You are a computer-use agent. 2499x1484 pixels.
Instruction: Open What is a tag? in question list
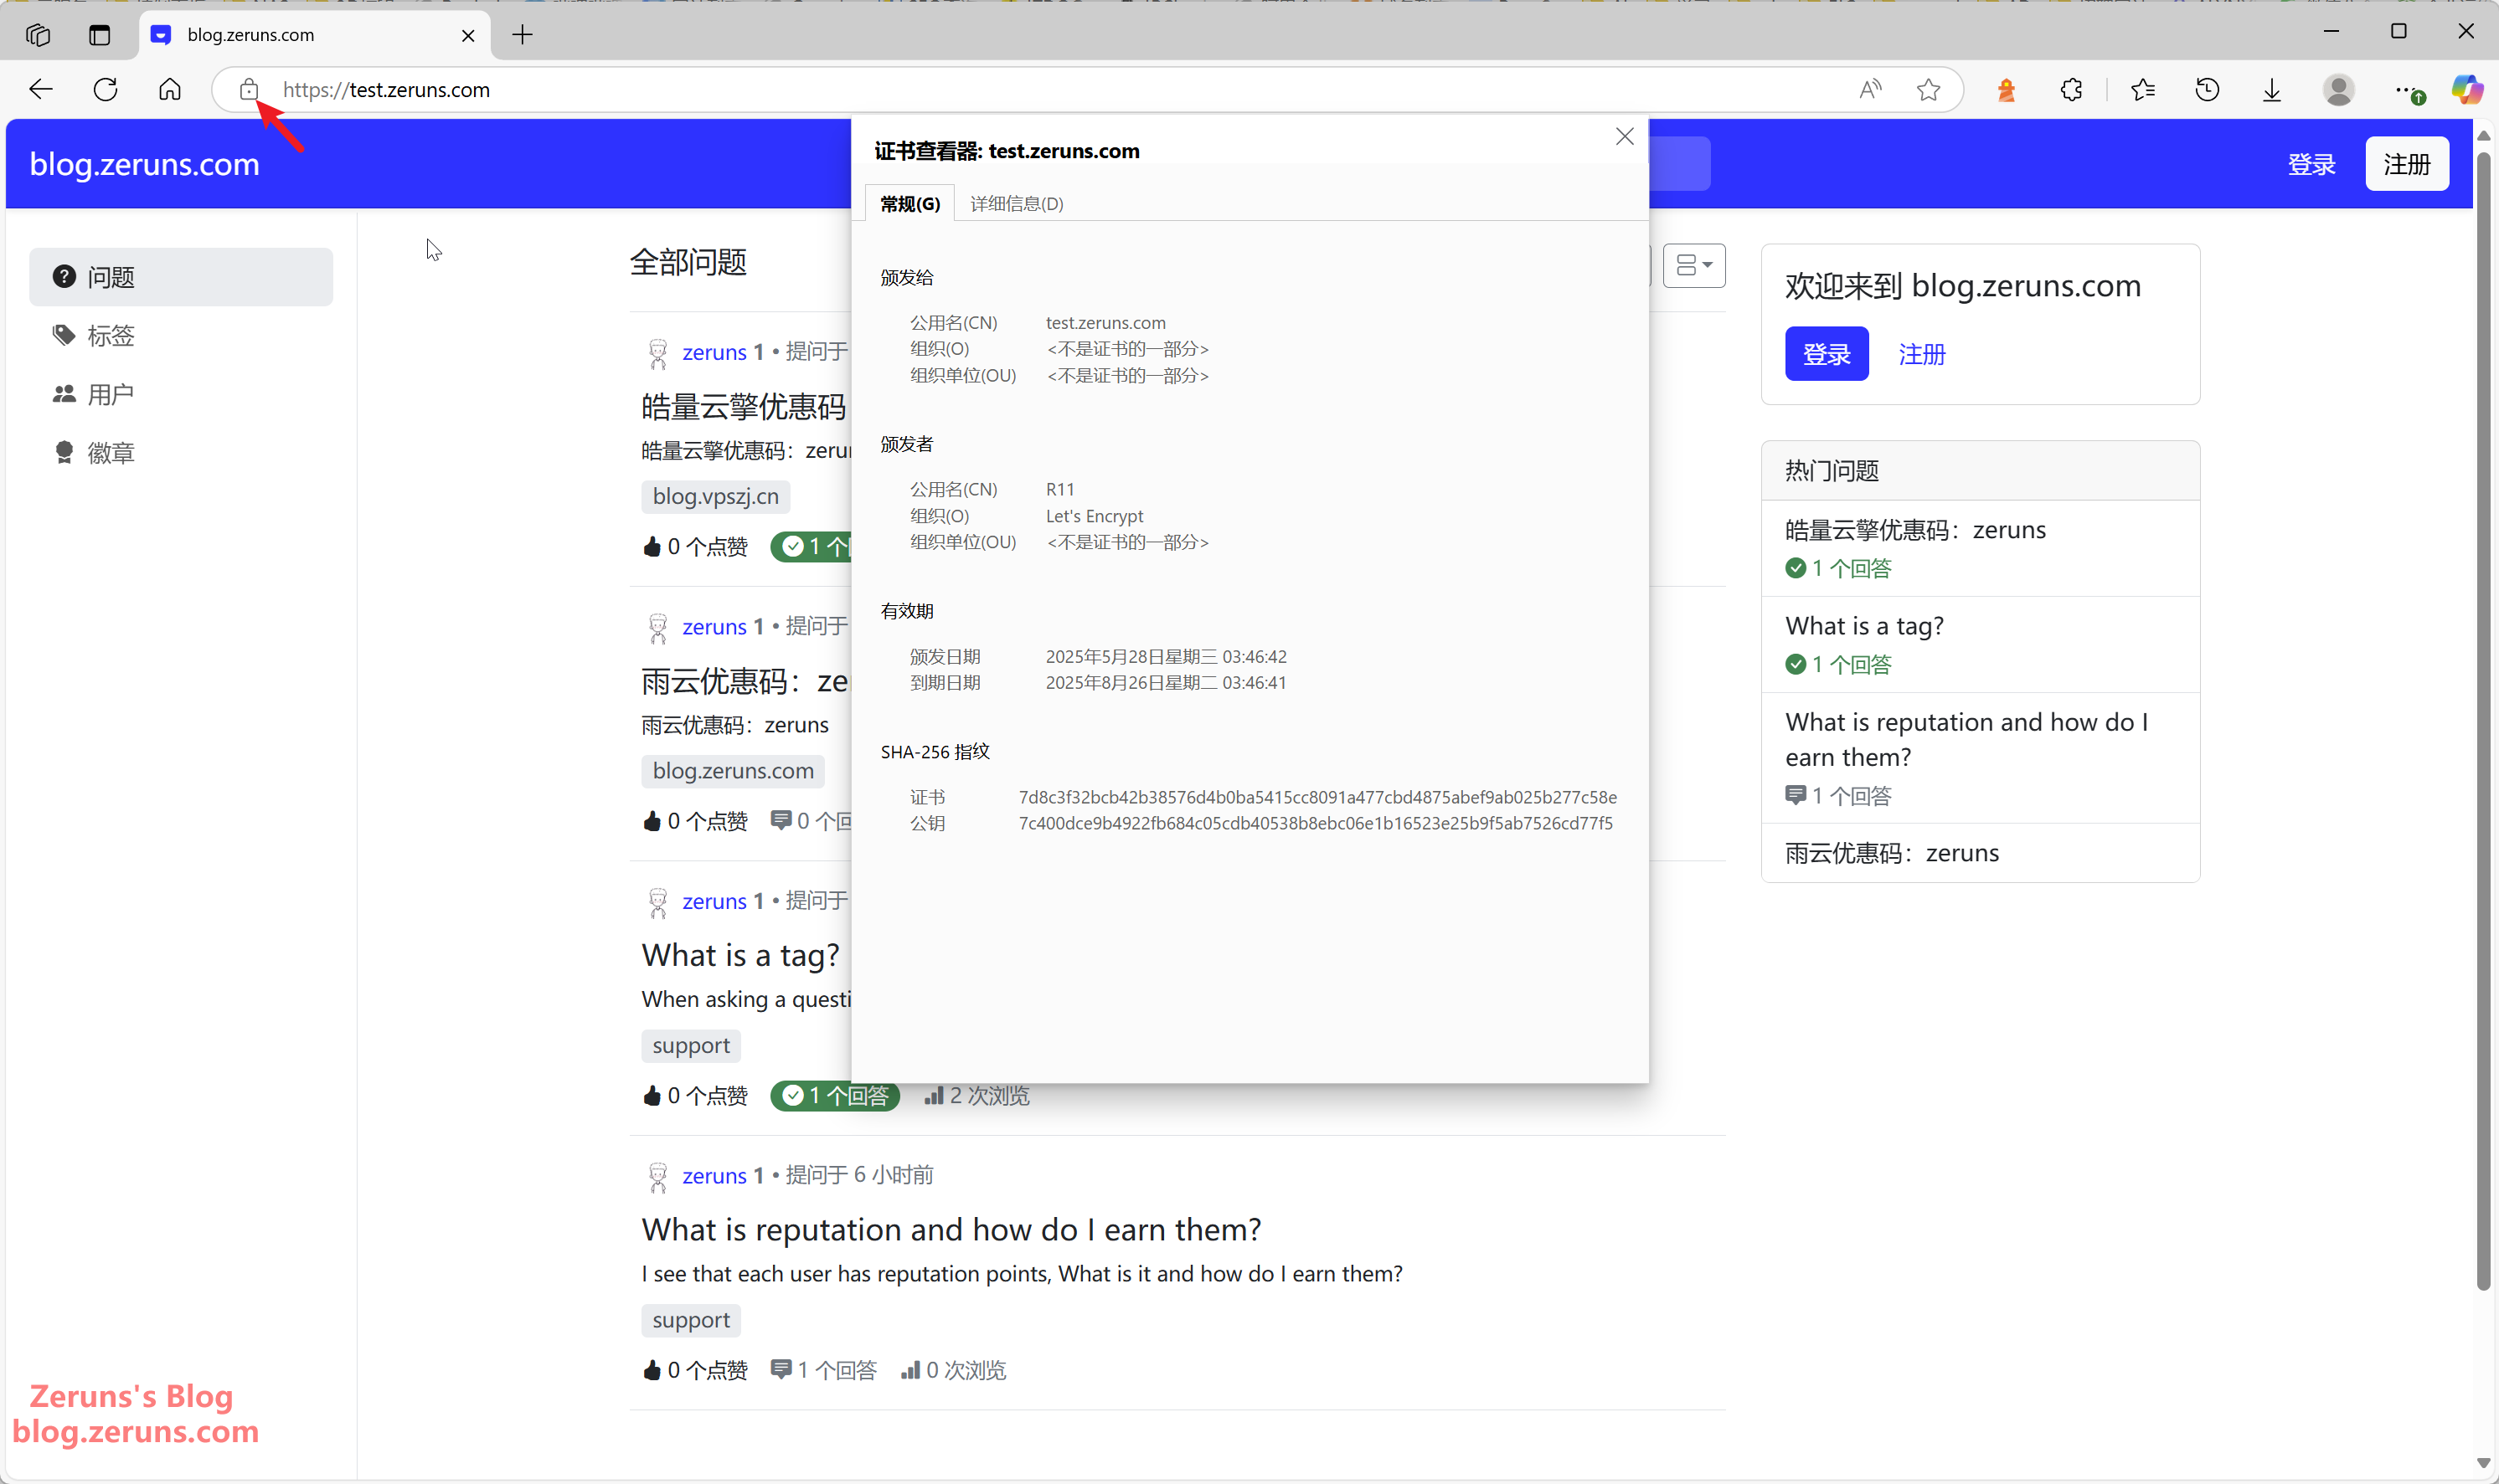point(740,955)
